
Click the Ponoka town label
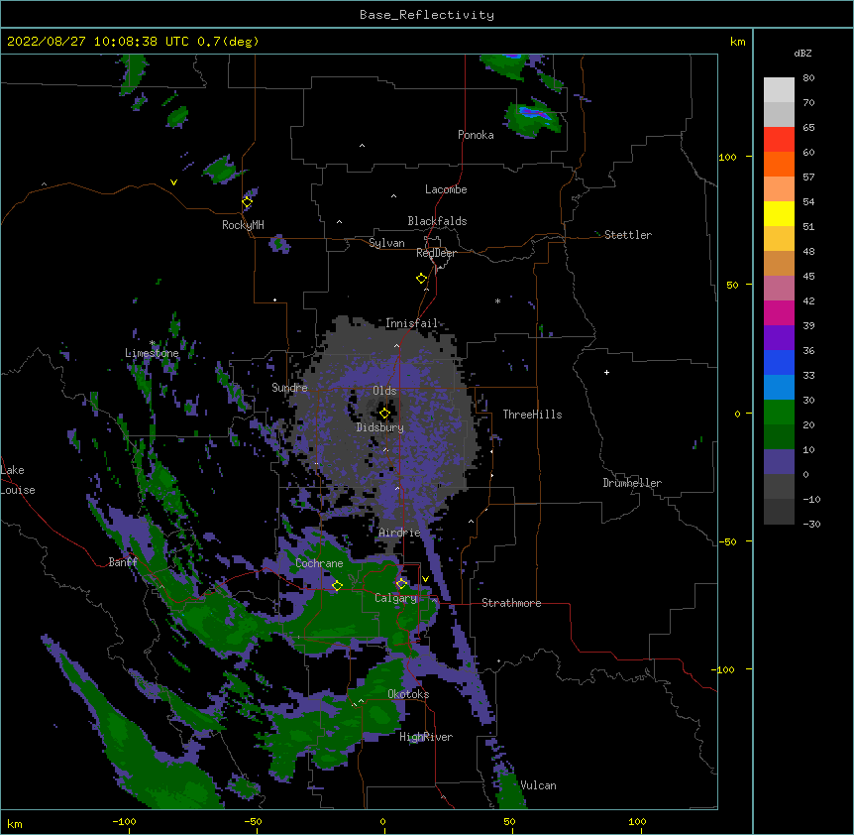tap(476, 135)
